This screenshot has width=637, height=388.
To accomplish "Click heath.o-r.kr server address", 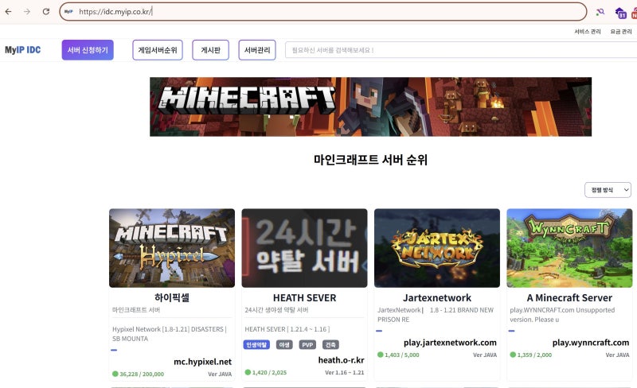I will point(342,360).
